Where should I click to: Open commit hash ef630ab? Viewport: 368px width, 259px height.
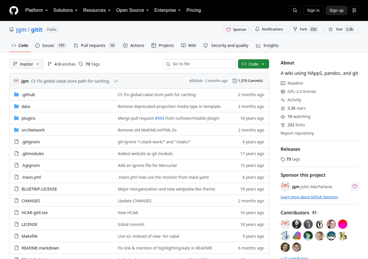pyautogui.click(x=196, y=81)
